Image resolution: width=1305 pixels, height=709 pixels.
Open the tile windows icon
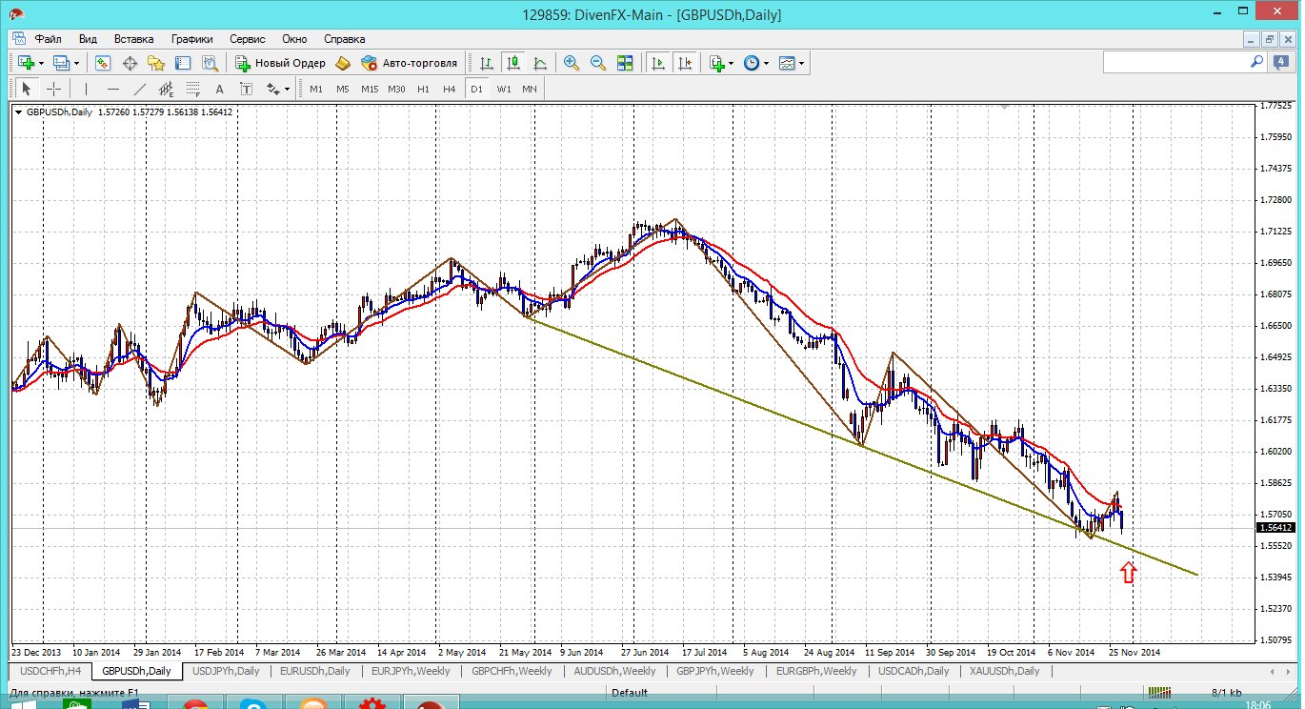pyautogui.click(x=625, y=63)
